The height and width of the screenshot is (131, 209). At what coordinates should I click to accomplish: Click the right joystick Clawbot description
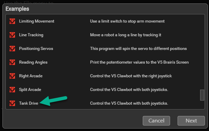(x=131, y=76)
